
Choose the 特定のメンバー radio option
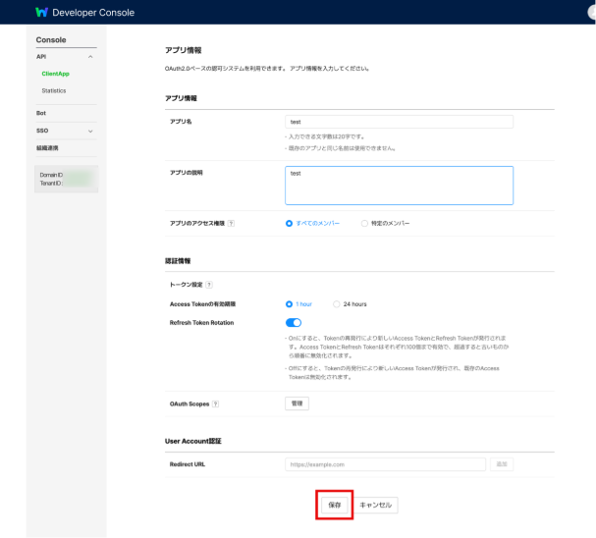pyautogui.click(x=365, y=224)
